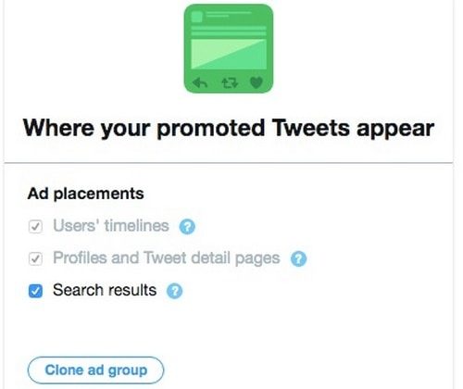Click the horizontal divider below the heading

(x=229, y=162)
